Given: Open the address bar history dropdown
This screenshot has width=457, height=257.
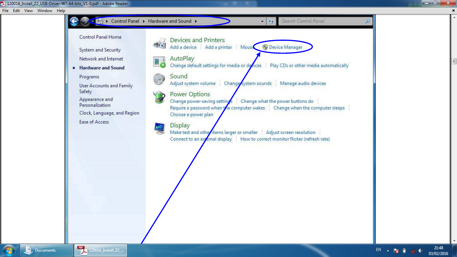Looking at the screenshot, I should point(262,21).
